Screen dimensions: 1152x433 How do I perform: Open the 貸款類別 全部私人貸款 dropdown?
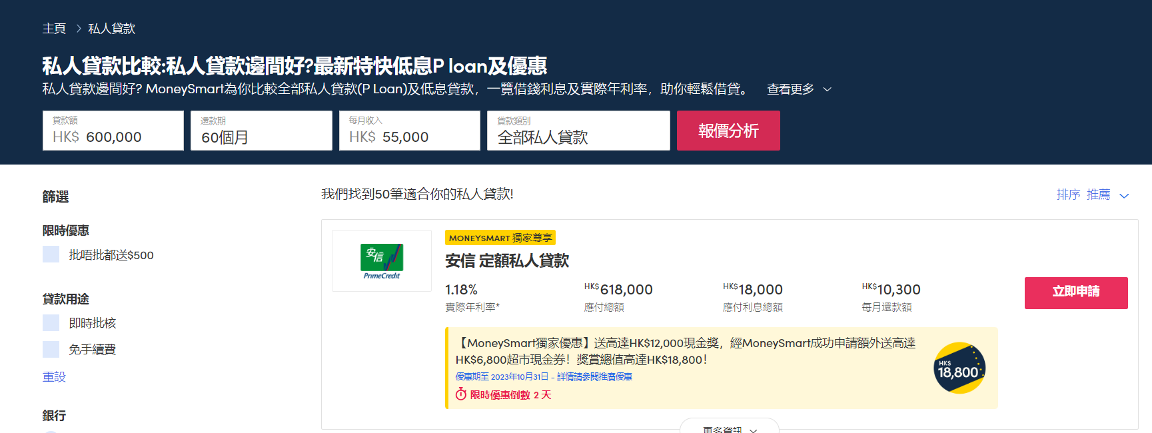[x=578, y=131]
